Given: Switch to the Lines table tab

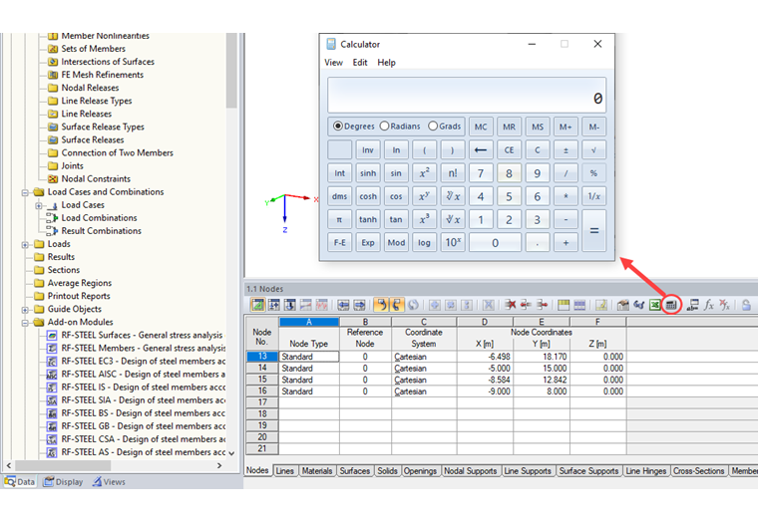Looking at the screenshot, I should pyautogui.click(x=284, y=471).
